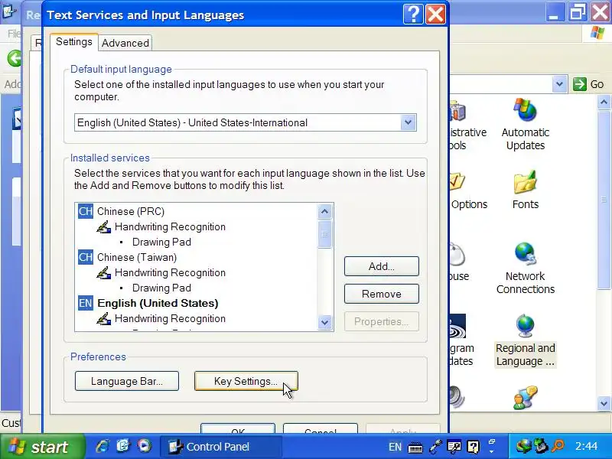612x459 pixels.
Task: Open the Fonts folder icon in Control Panel
Action: [526, 182]
